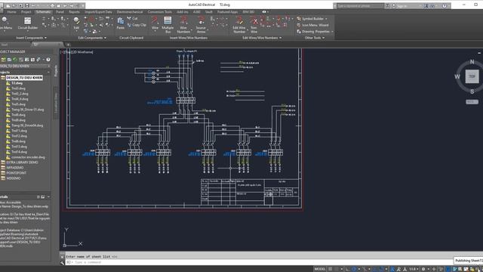Viewport: 483px width, 272px height.
Task: Select the WDDEMO project
Action: 14,178
